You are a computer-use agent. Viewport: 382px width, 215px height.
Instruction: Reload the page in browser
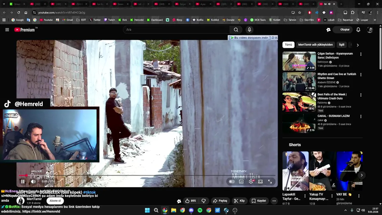coord(19,13)
